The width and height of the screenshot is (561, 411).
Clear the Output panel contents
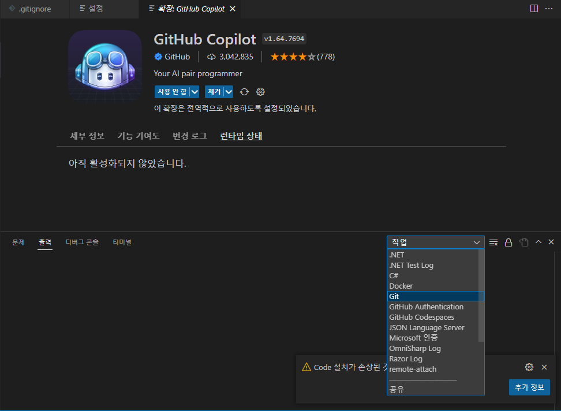coord(493,242)
